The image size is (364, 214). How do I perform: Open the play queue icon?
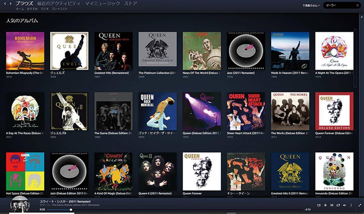(x=319, y=205)
